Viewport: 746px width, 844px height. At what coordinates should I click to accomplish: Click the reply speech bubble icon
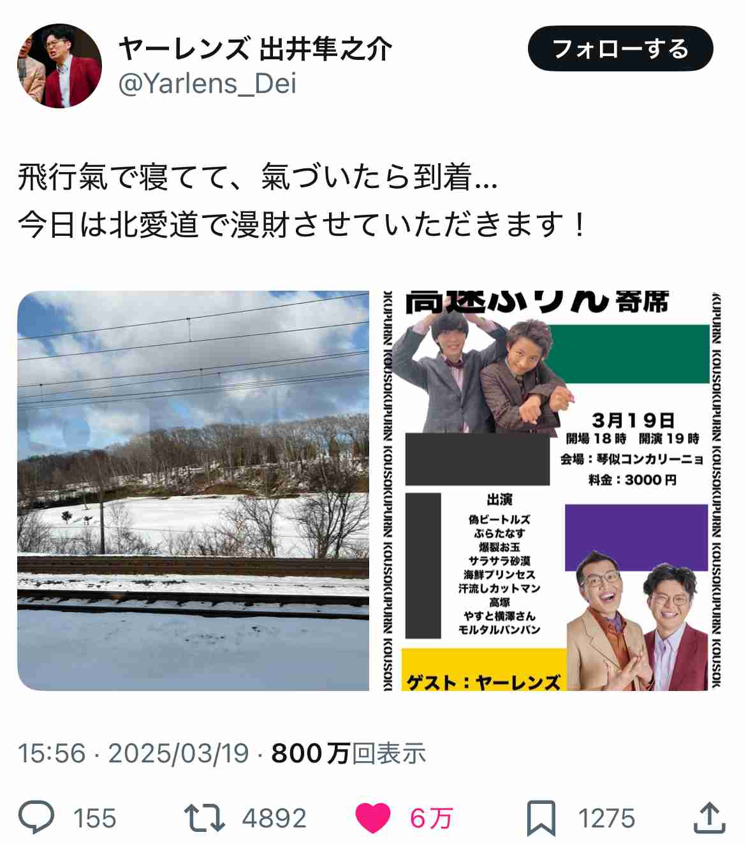click(36, 817)
